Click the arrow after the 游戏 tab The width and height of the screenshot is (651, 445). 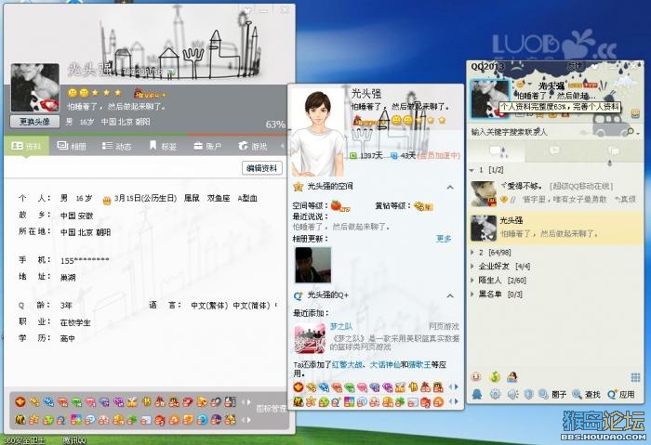[x=283, y=146]
